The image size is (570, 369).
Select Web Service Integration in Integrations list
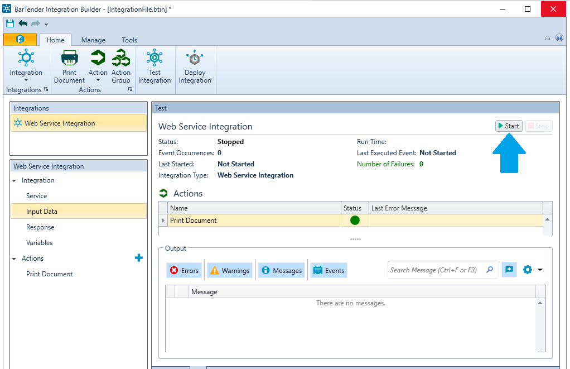pos(79,123)
